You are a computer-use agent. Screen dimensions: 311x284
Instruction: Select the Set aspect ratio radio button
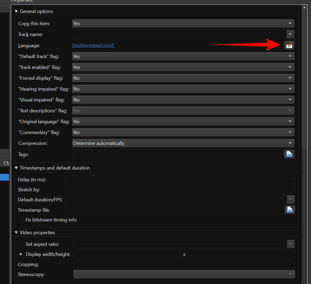21,244
